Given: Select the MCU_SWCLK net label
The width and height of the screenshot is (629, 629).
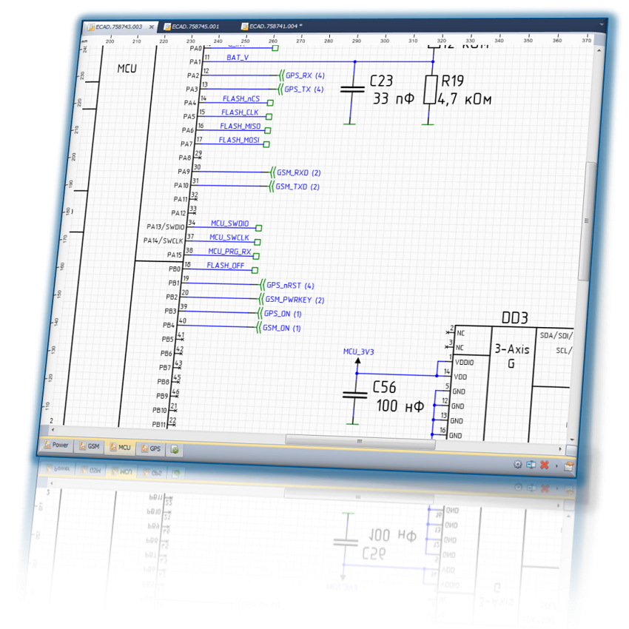Looking at the screenshot, I should pos(229,238).
